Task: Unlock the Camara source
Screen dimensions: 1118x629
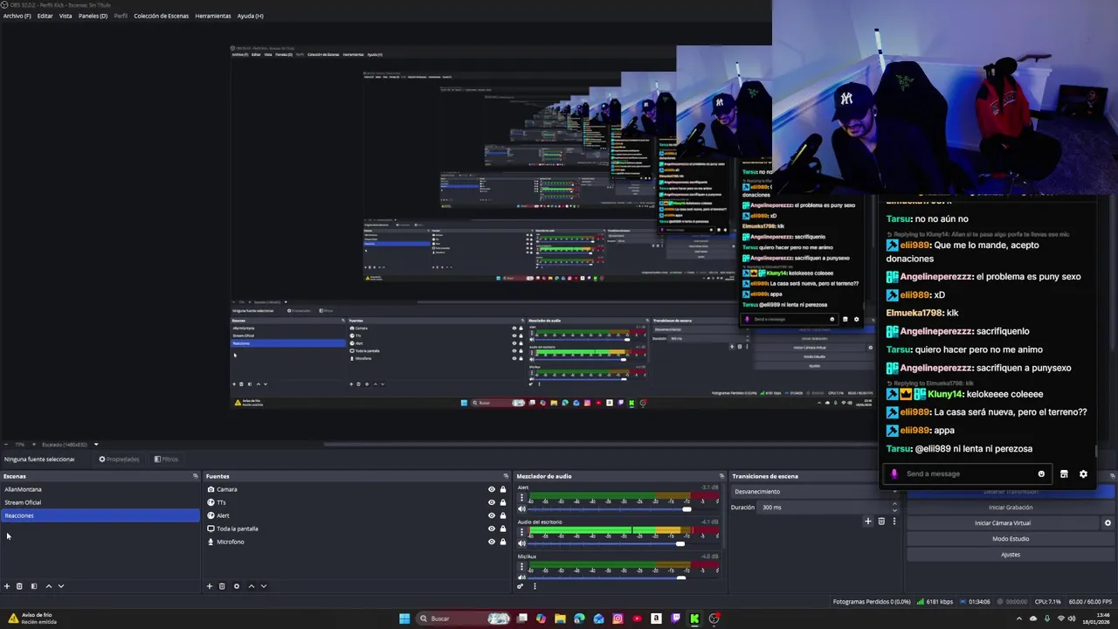Action: tap(503, 489)
